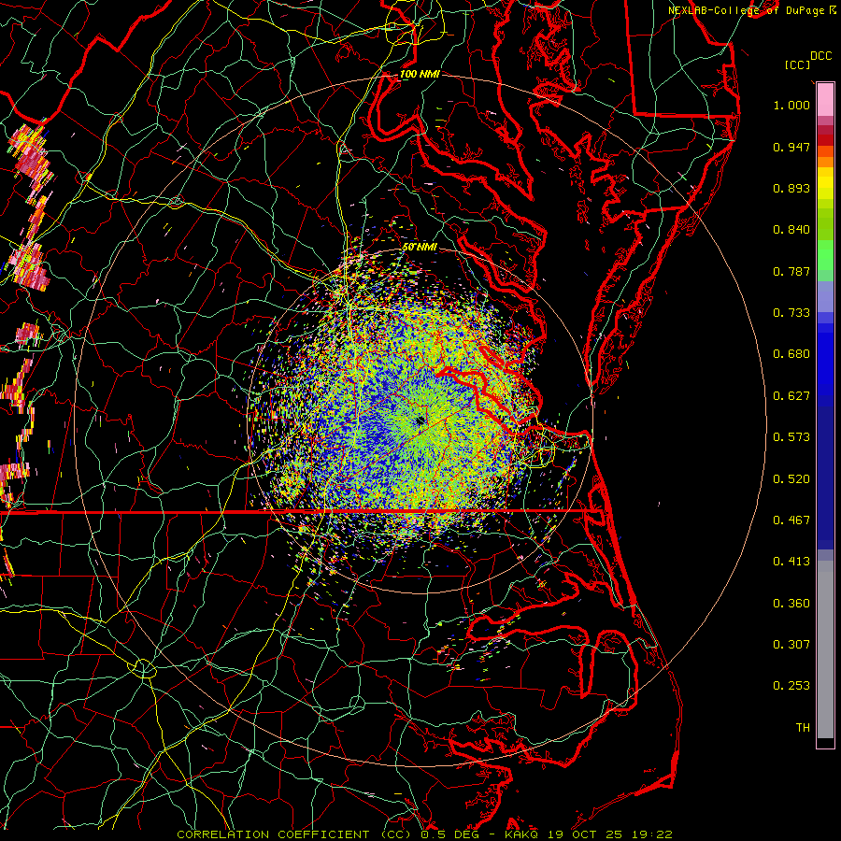The height and width of the screenshot is (841, 841).
Task: Click the 0.253 legend value
Action: [791, 686]
